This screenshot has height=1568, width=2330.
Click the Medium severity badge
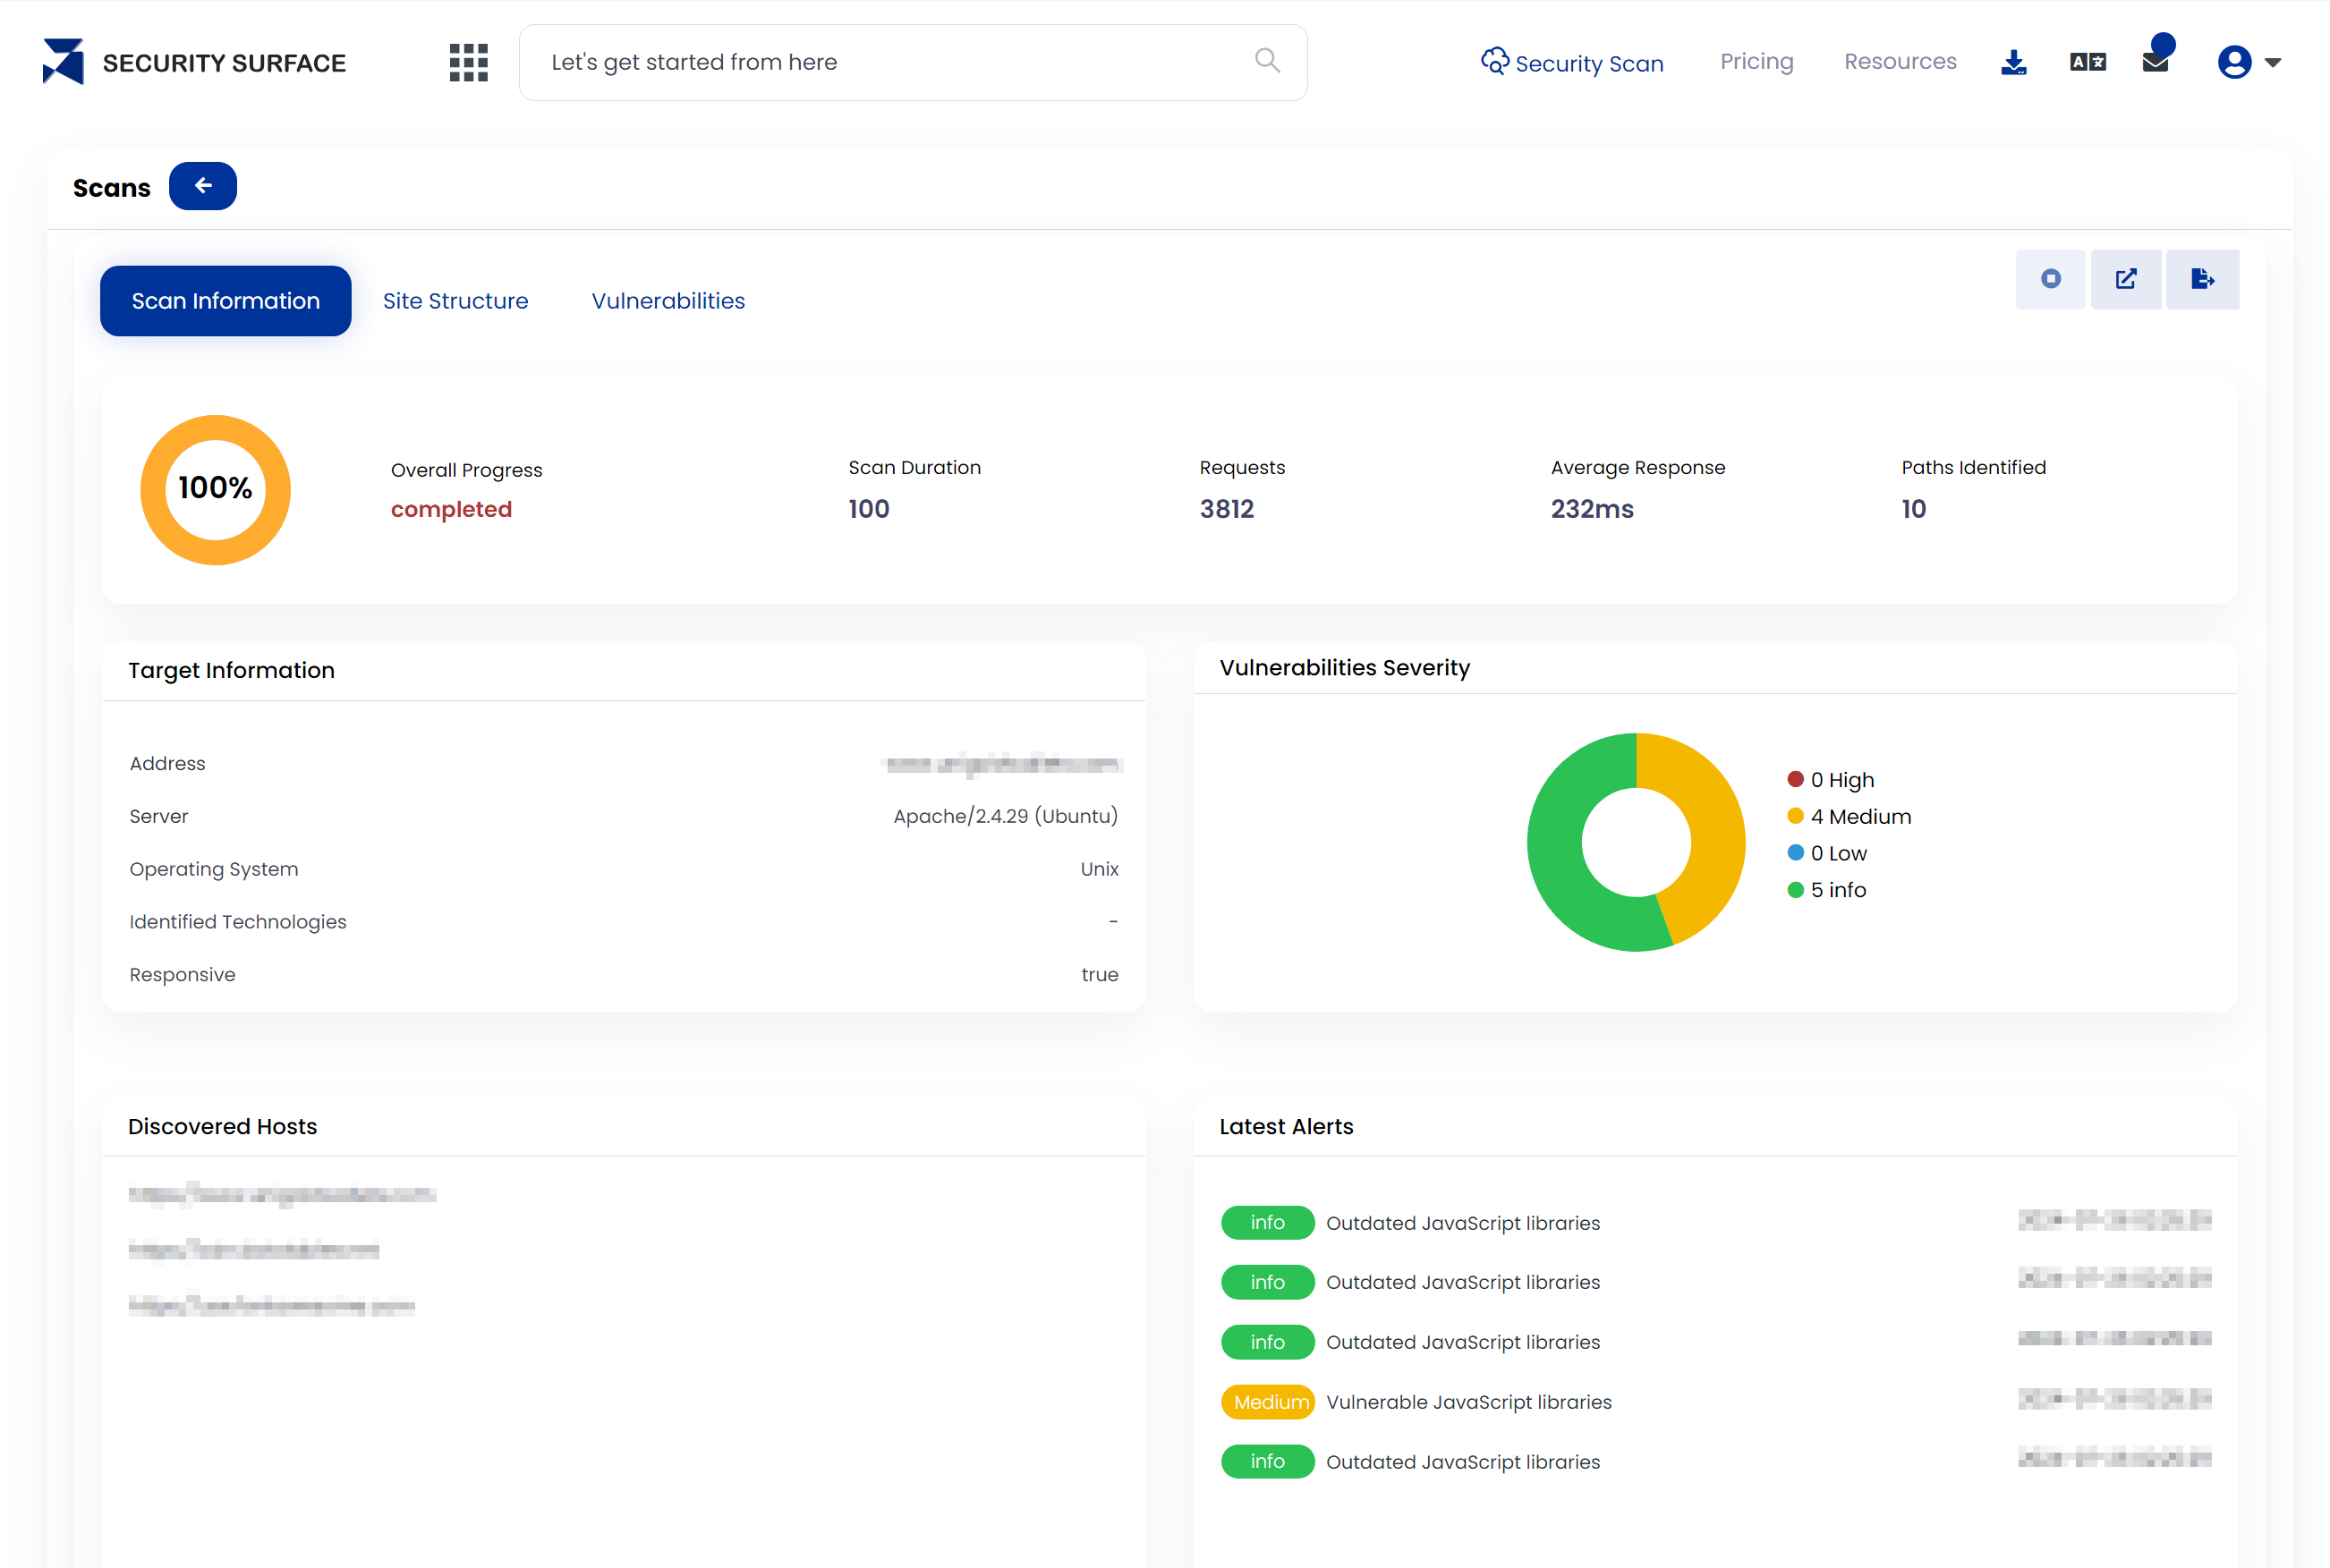(1268, 1402)
